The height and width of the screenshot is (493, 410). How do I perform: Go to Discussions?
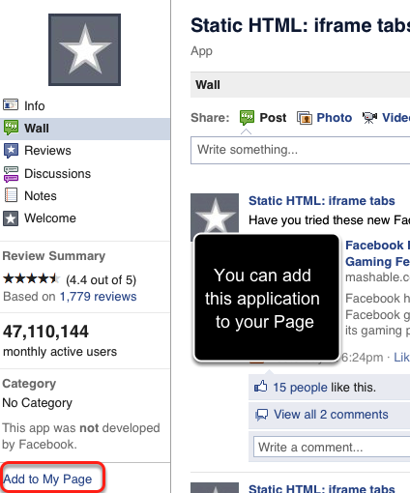point(58,174)
